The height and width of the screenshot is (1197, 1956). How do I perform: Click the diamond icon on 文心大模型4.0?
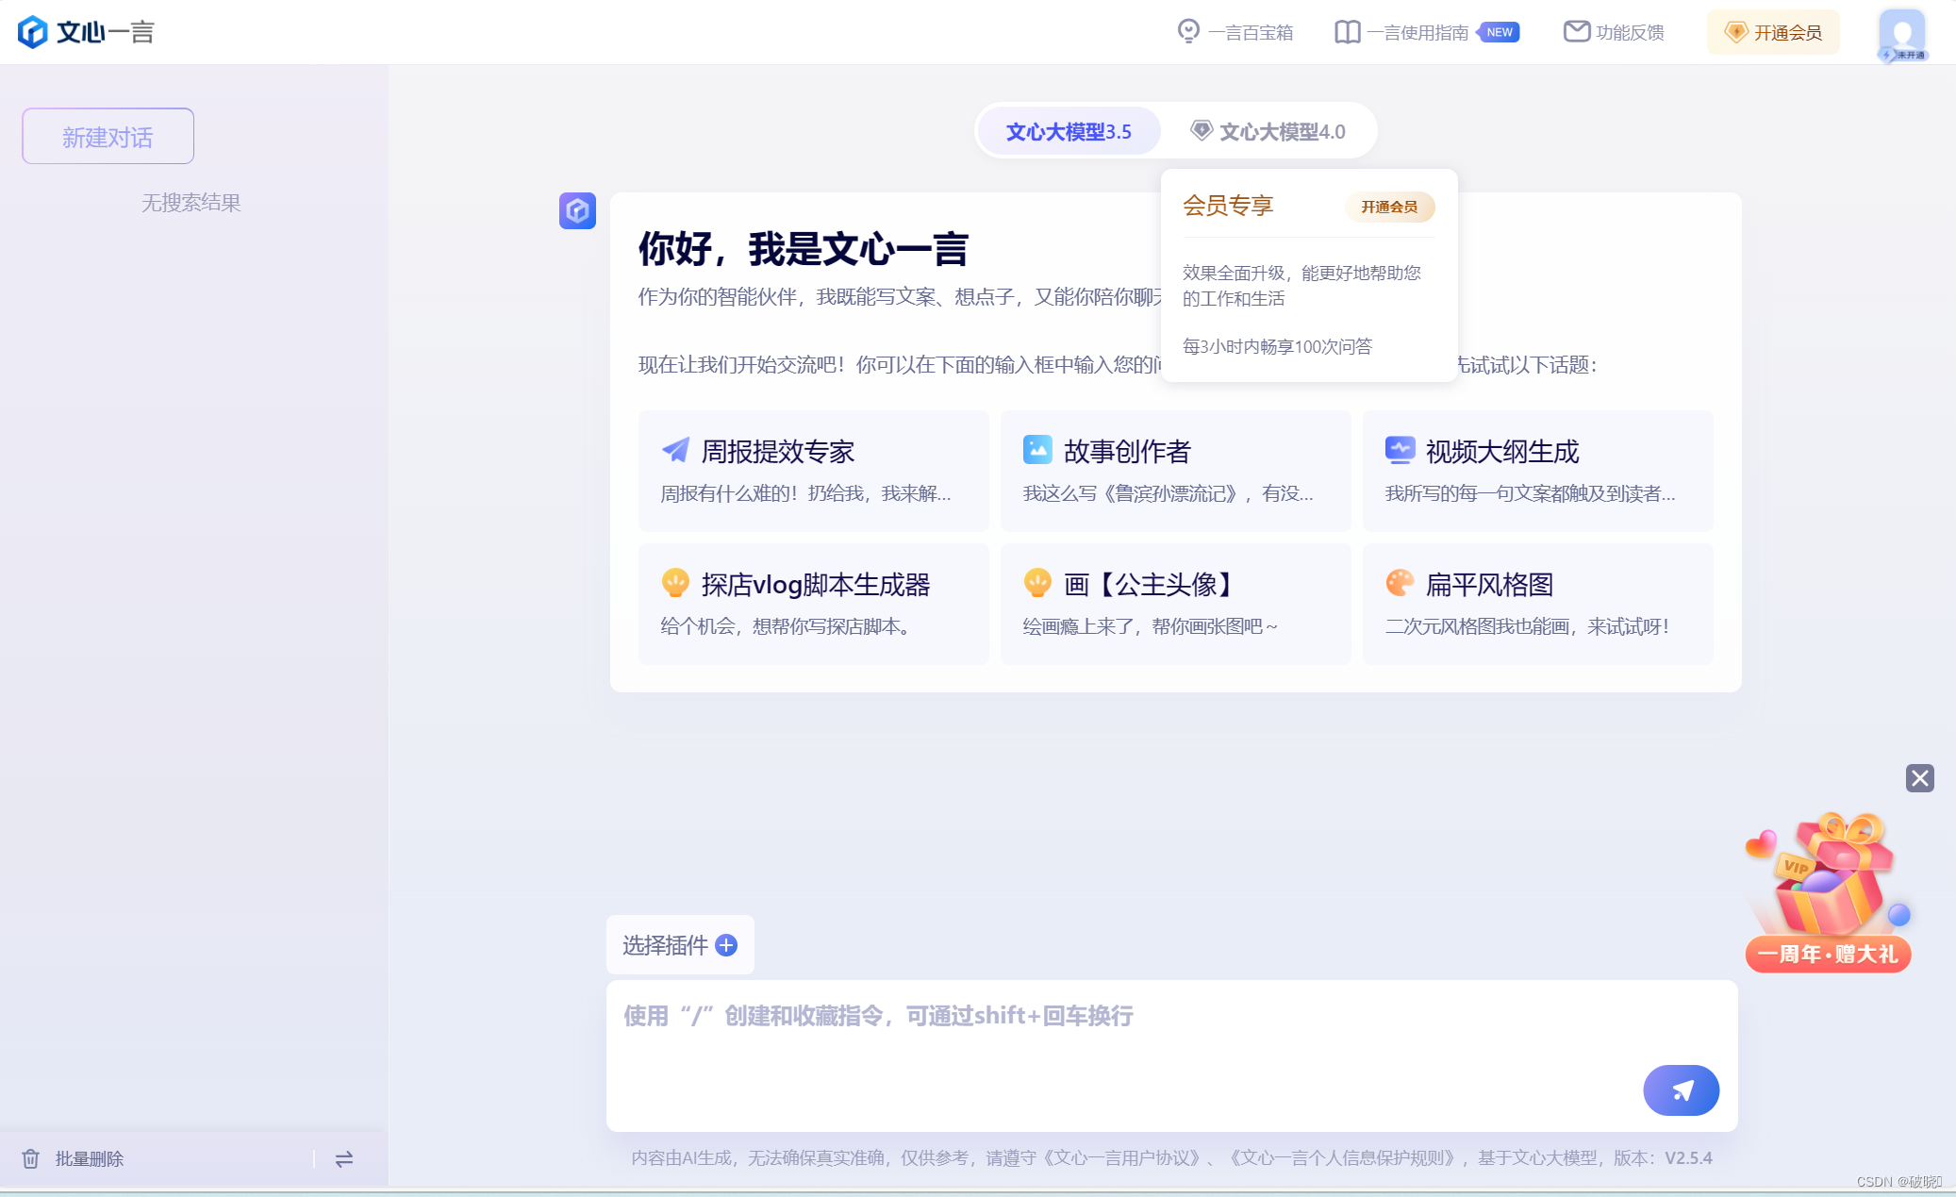(x=1201, y=131)
